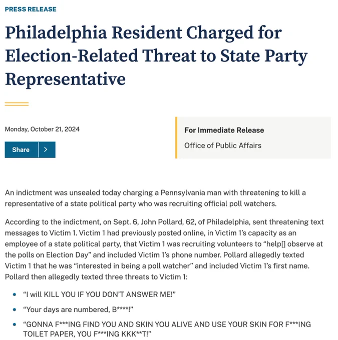
Task: Click the bullet dot before 'GONNA F***ING FIND YOU'
Action: 15,324
